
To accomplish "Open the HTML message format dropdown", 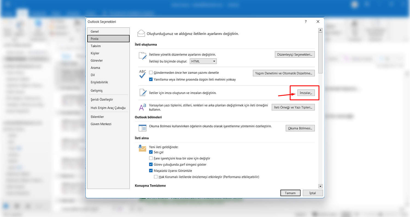I will click(203, 61).
